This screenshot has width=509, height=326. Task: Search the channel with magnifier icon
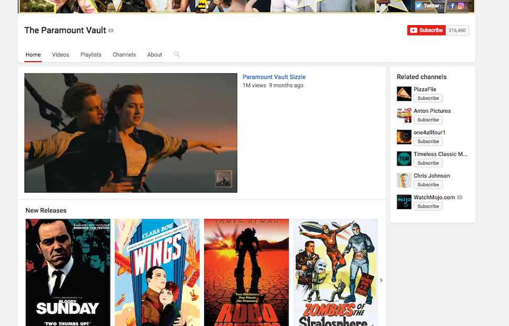click(177, 54)
